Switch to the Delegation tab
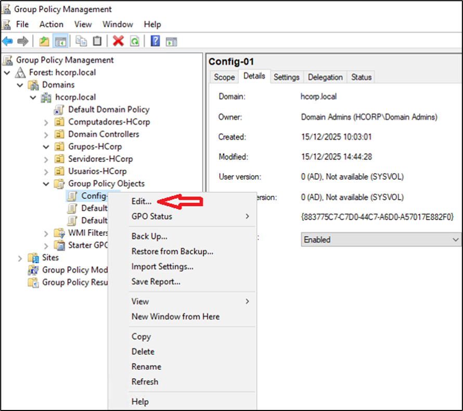This screenshot has width=463, height=411. point(325,77)
